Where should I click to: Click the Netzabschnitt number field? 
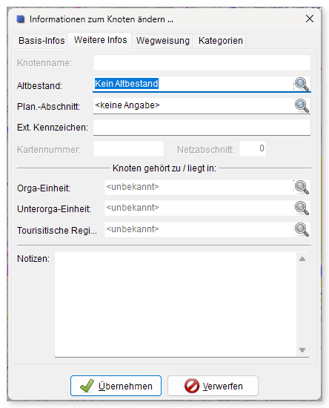click(x=253, y=148)
